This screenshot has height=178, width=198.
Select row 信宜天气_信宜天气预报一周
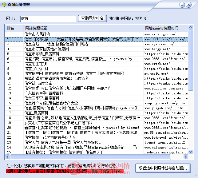pyautogui.click(x=97, y=143)
